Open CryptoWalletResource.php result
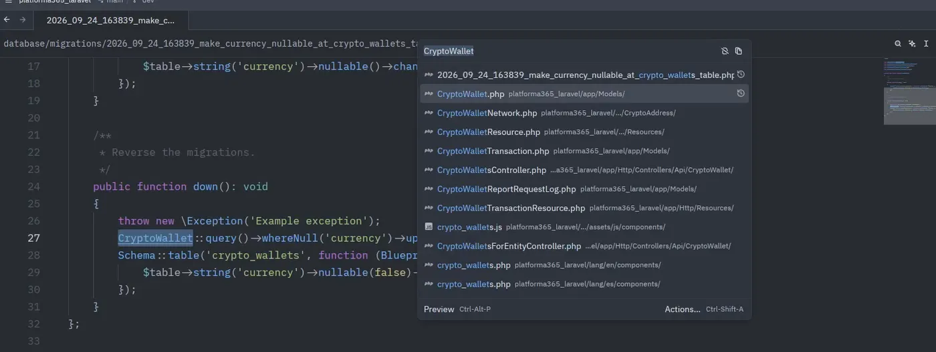936x352 pixels. click(584, 132)
